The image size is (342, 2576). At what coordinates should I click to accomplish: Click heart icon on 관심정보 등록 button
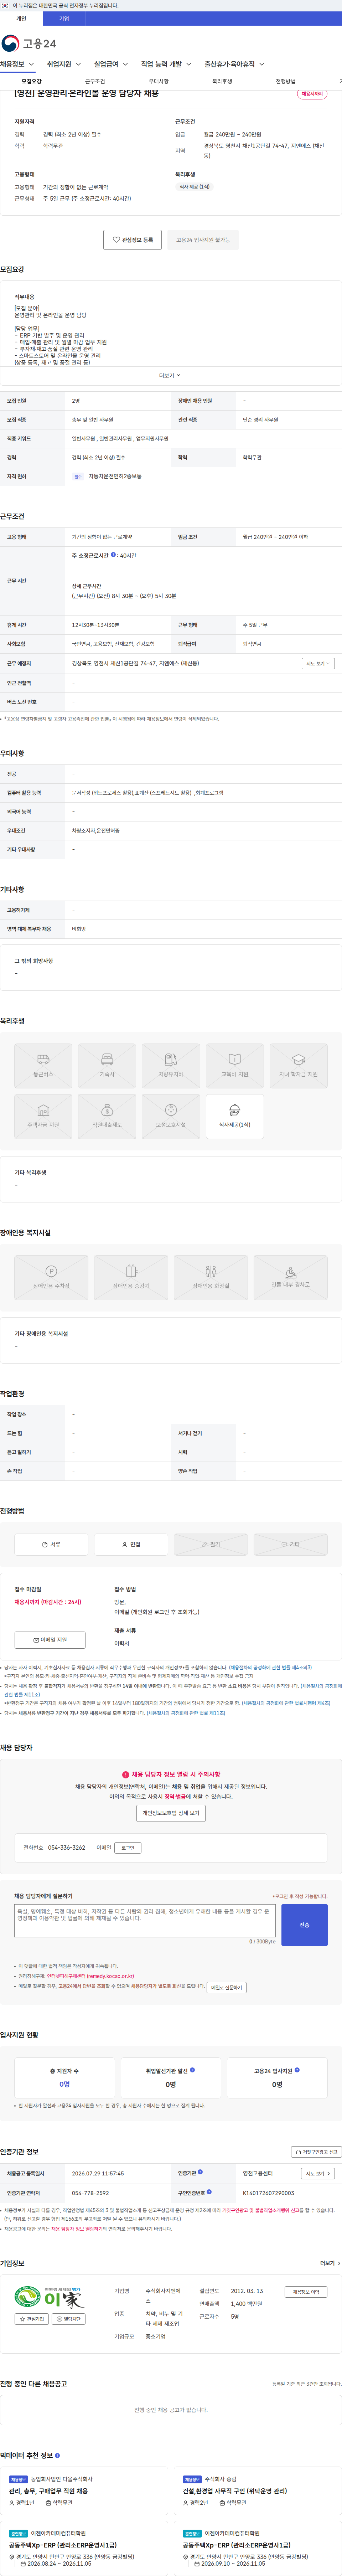click(x=116, y=240)
